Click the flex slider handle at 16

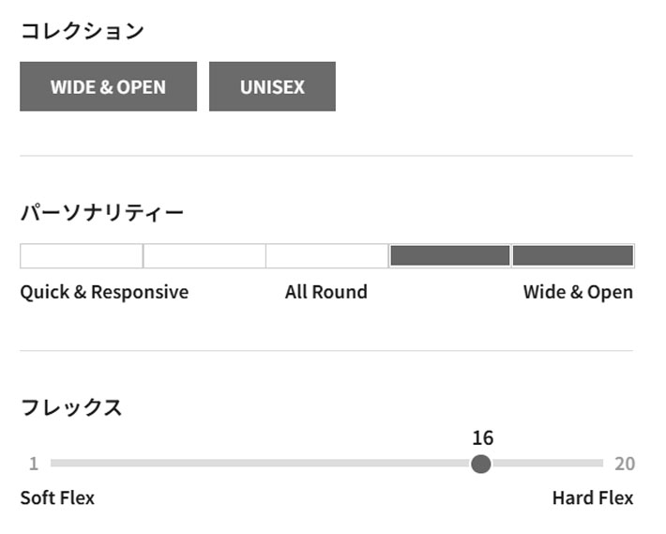481,464
